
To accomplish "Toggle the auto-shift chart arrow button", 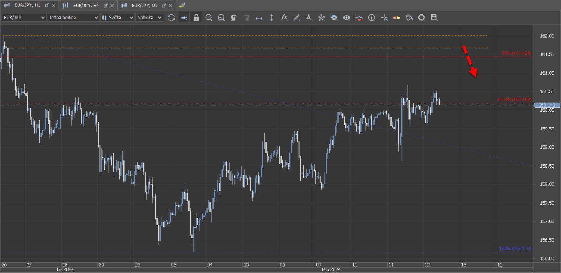I will (x=184, y=18).
